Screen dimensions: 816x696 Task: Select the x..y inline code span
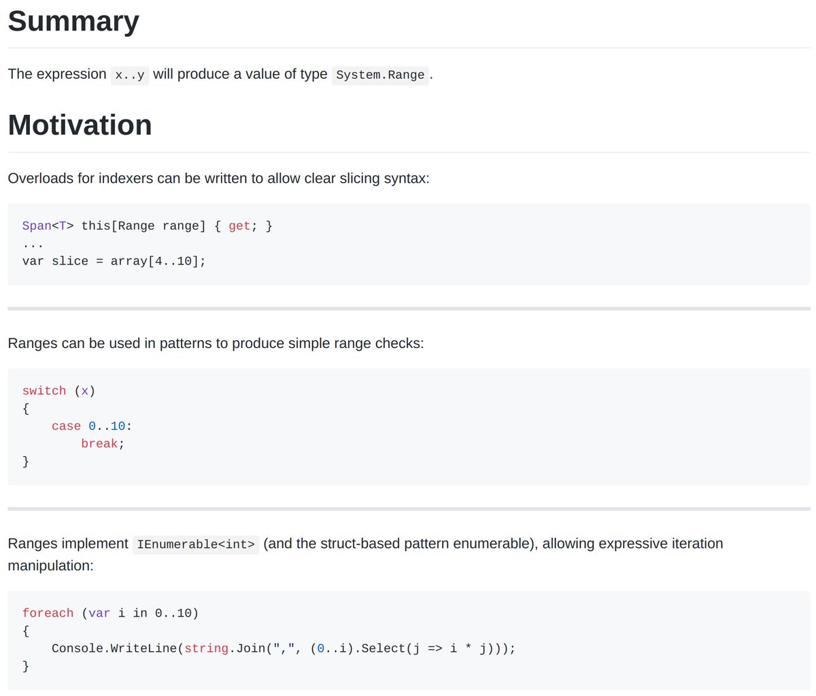pyautogui.click(x=129, y=75)
